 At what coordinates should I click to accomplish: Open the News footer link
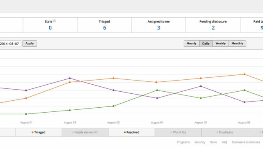pyautogui.click(x=213, y=142)
